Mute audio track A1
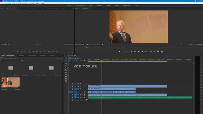Viewport: 203px width, 114px height. point(80,92)
